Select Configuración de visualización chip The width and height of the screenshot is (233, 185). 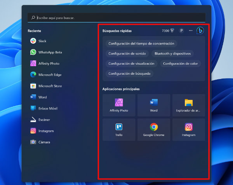(131, 63)
